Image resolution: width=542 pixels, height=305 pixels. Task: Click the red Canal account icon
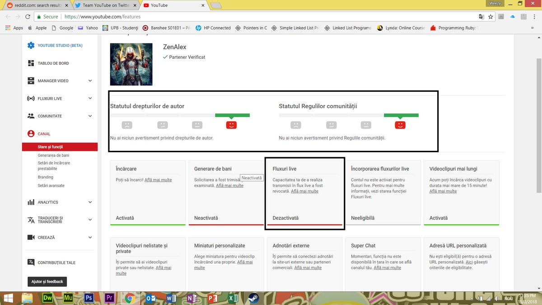[31, 134]
